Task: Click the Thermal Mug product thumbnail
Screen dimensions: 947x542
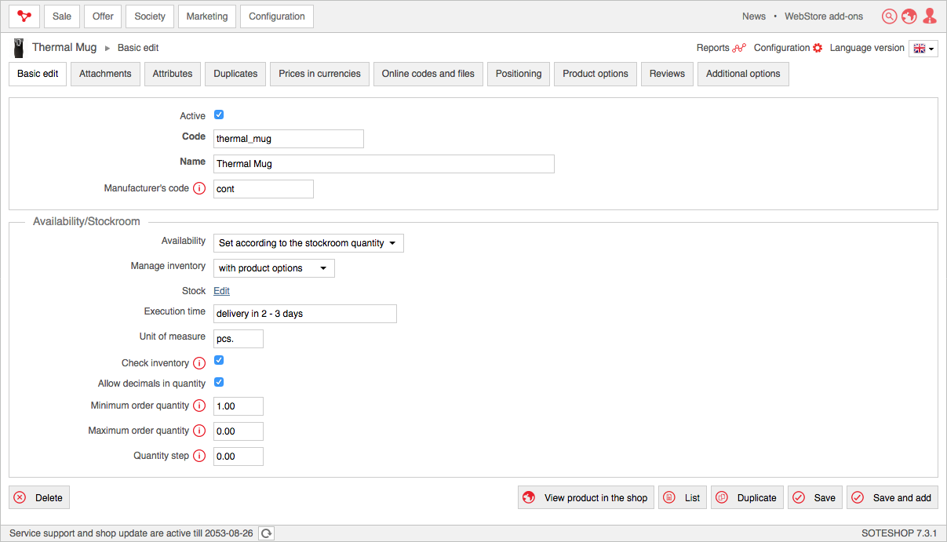Action: [18, 48]
